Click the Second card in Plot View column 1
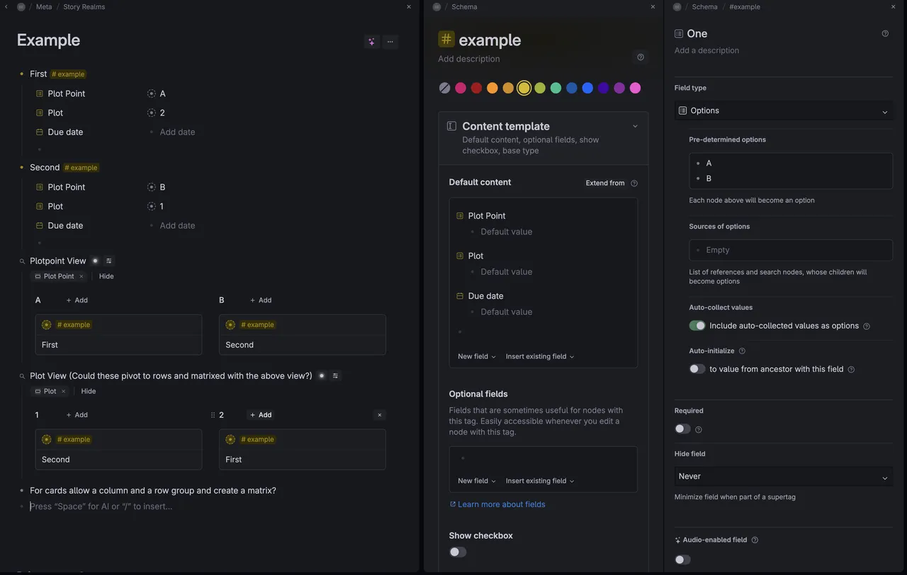This screenshot has width=907, height=575. (x=118, y=449)
